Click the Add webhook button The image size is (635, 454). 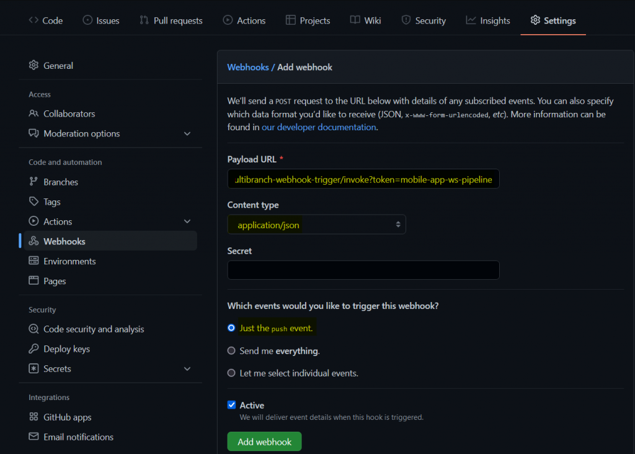[x=264, y=442]
